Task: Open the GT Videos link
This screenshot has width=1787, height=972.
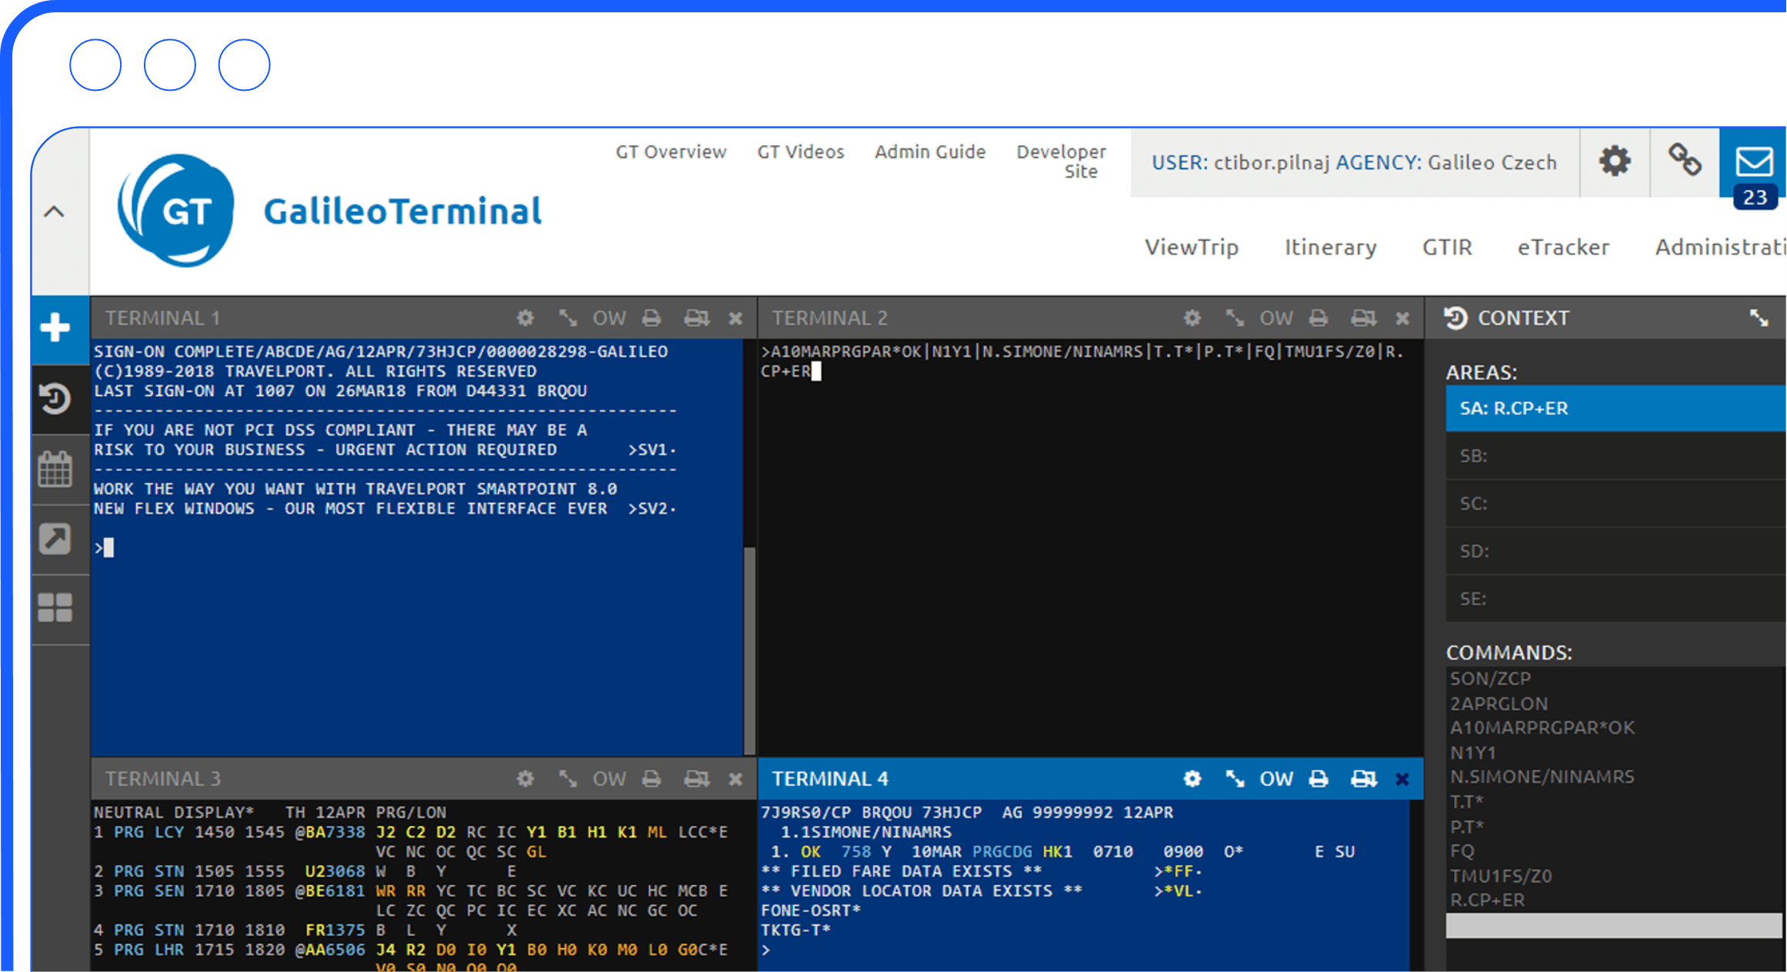Action: 800,151
